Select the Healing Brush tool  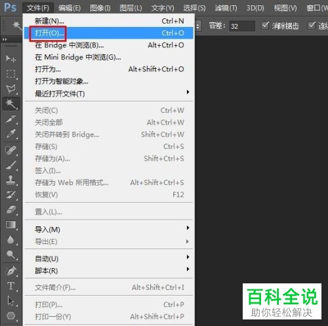tap(10, 150)
